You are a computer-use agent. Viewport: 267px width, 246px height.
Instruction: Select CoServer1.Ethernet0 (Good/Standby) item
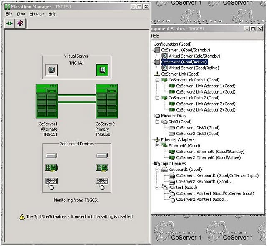click(x=210, y=152)
